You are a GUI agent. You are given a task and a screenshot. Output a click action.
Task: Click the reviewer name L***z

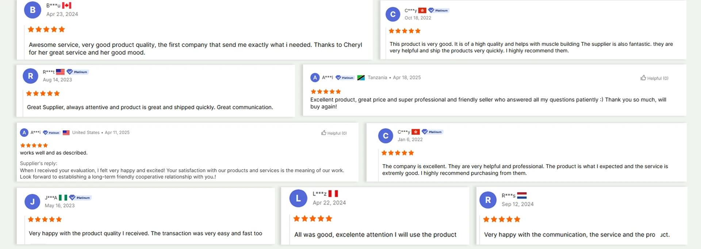319,194
